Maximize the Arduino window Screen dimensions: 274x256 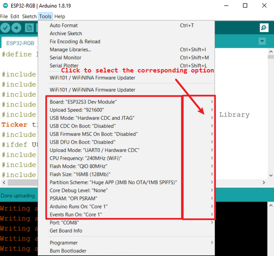[x=245, y=5]
